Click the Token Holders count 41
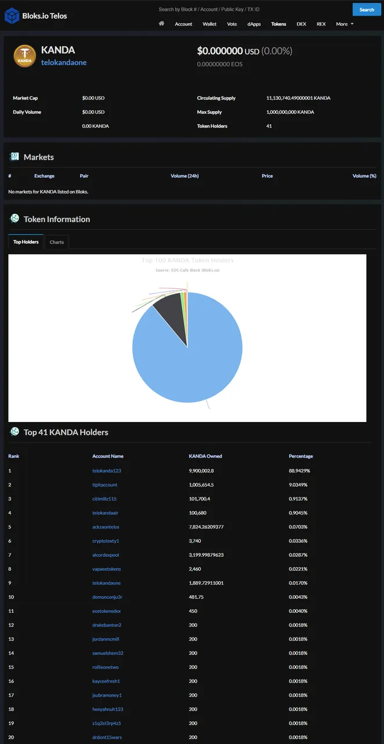 269,126
